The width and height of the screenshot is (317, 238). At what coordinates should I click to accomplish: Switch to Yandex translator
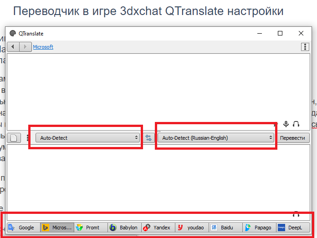158,228
